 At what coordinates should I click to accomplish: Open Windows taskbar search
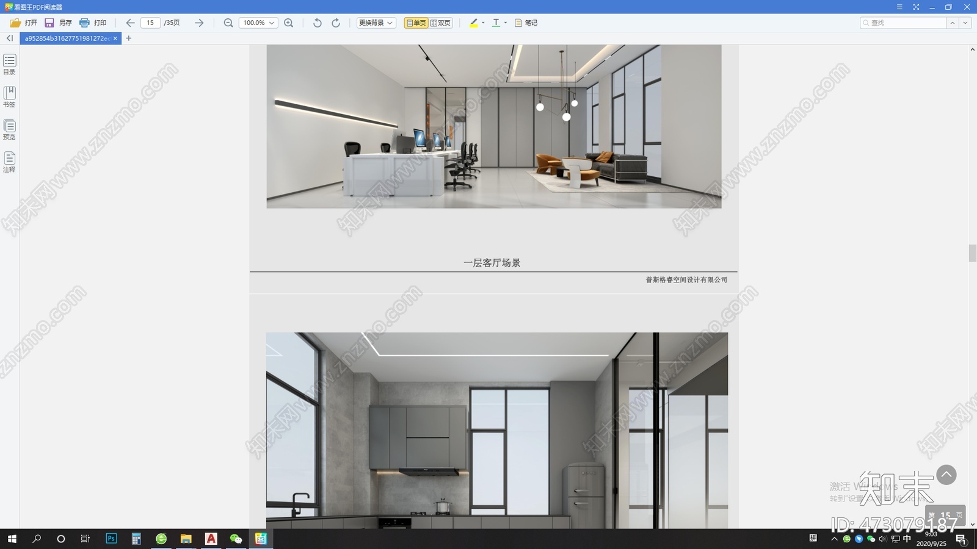click(x=37, y=539)
